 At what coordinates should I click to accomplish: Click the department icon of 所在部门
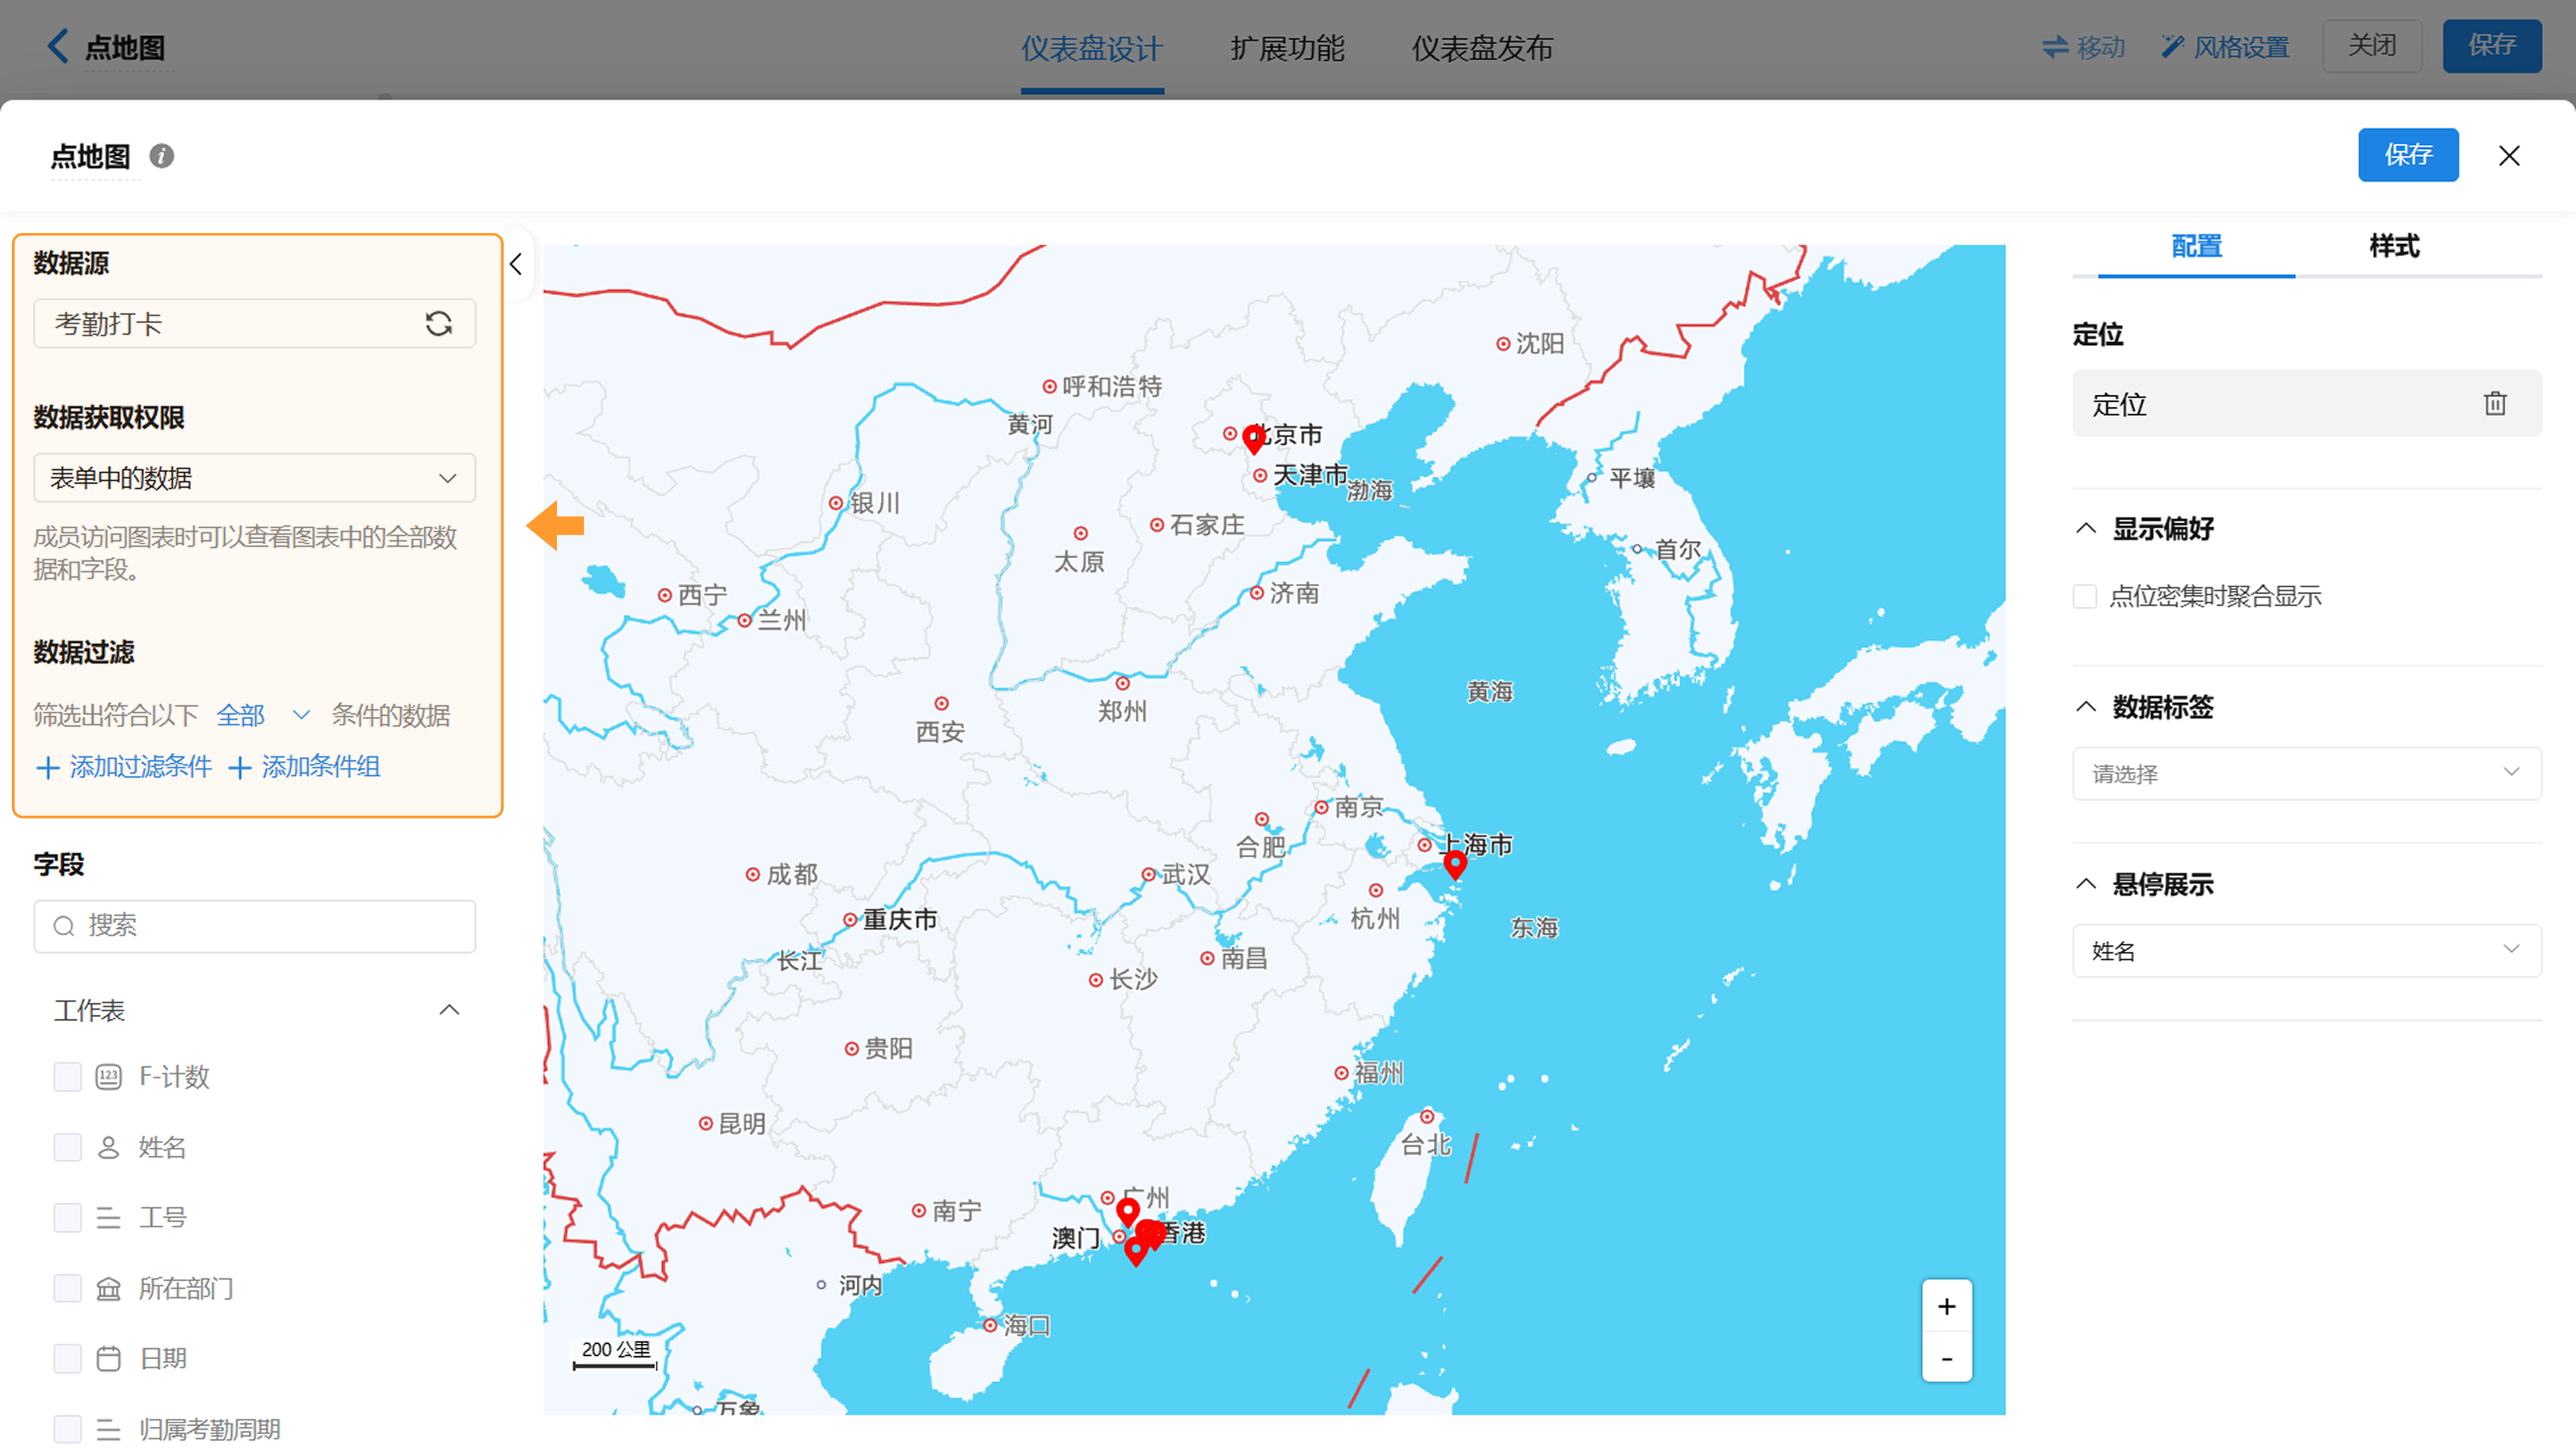(x=108, y=1288)
